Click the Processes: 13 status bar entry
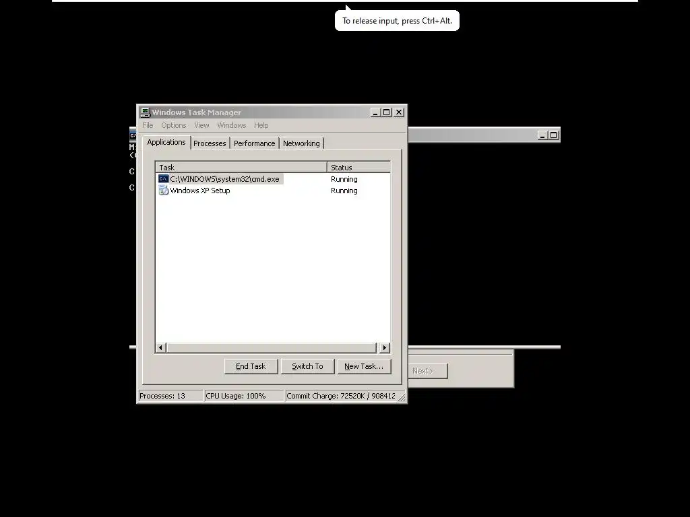Viewport: 690px width, 517px height. (170, 396)
